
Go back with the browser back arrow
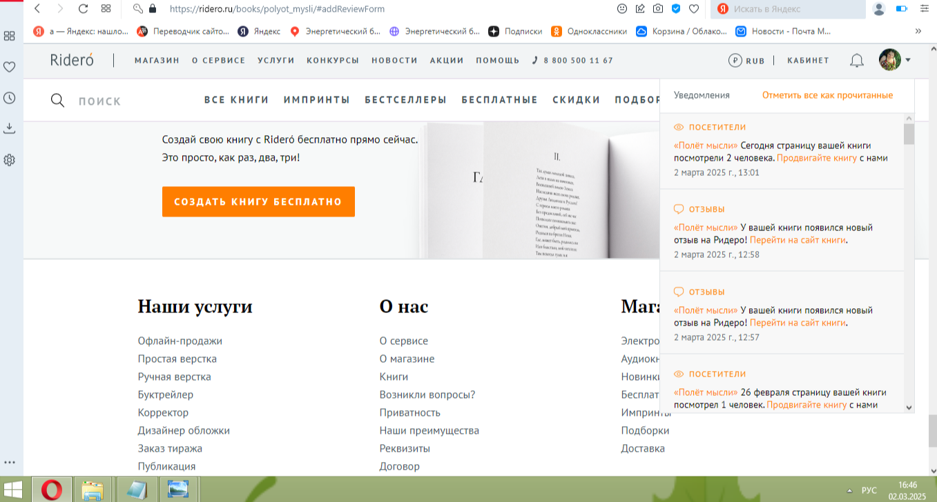click(x=37, y=9)
